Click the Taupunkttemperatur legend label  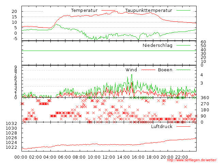tap(149, 11)
